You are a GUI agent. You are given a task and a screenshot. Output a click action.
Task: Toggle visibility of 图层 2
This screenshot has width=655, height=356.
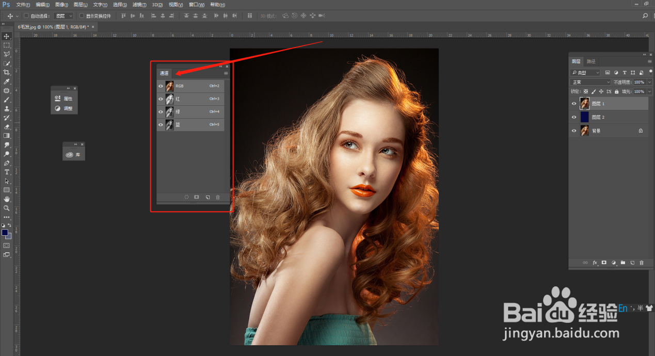pos(573,117)
